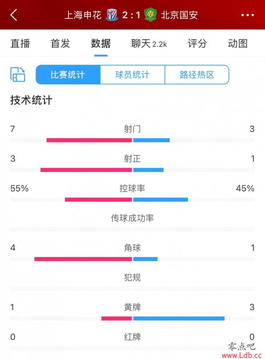The image size is (265, 359).
Task: Tap the screen rotate icon
Action: pos(18,74)
